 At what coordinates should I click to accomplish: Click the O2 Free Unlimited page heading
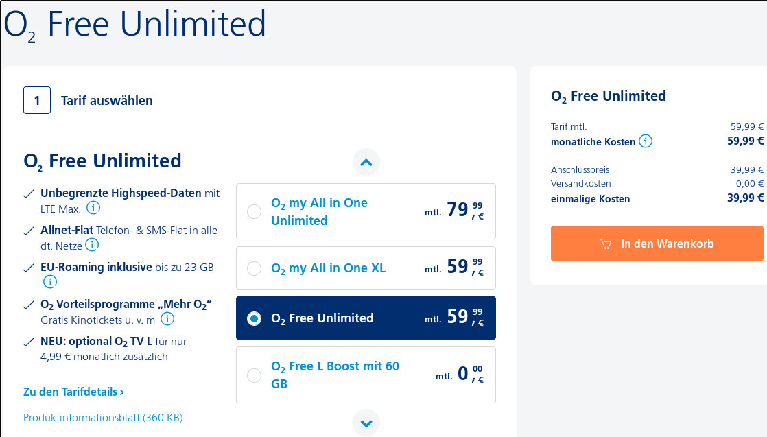(134, 23)
